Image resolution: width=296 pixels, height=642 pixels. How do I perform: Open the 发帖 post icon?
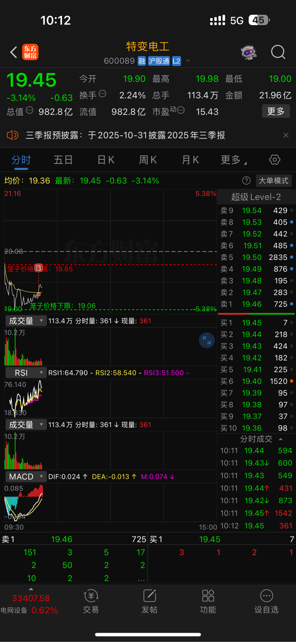point(150,602)
